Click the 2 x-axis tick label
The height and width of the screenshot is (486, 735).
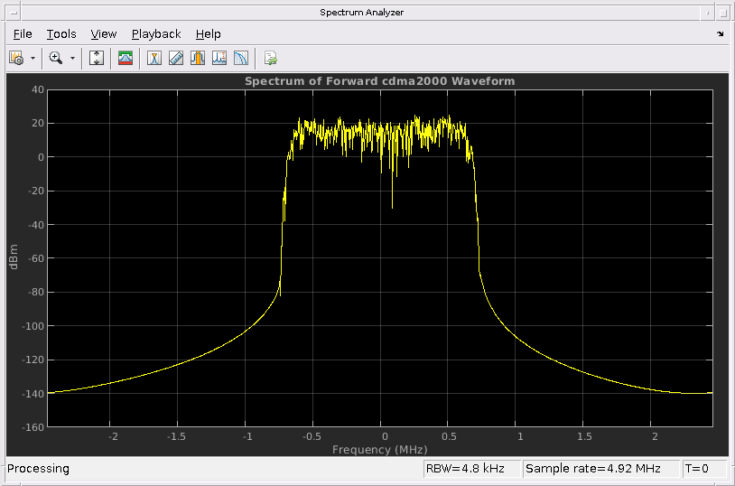(x=655, y=436)
